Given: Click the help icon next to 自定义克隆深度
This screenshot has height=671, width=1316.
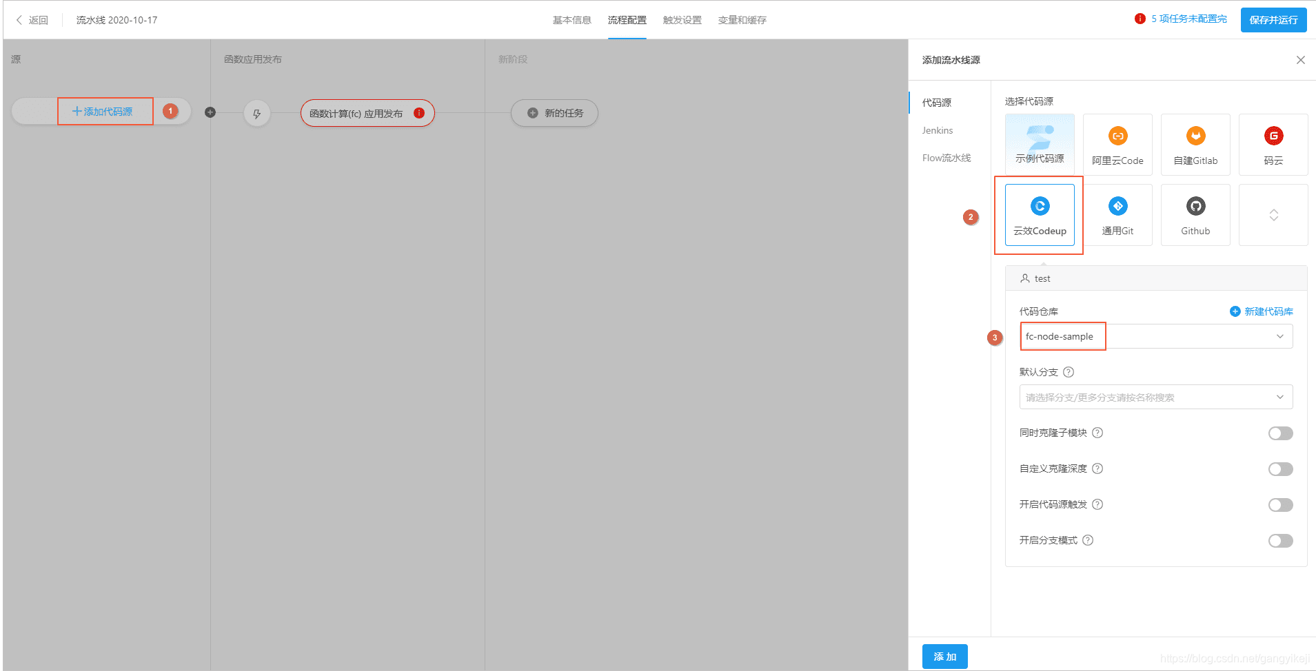Looking at the screenshot, I should (1097, 468).
